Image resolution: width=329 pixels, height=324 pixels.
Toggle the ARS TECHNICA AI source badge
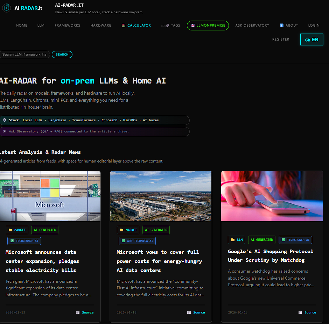pos(137,241)
